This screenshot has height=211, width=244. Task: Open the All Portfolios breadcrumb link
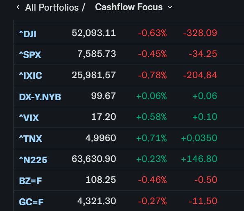[52, 7]
